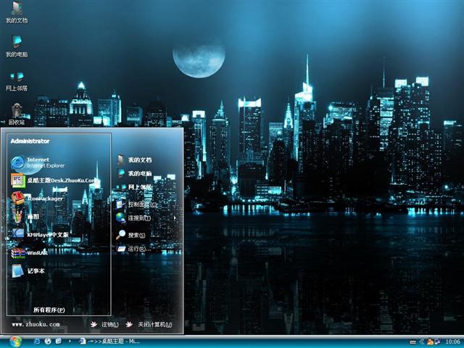Click the 关闭计算机(U) shut down button

149,324
